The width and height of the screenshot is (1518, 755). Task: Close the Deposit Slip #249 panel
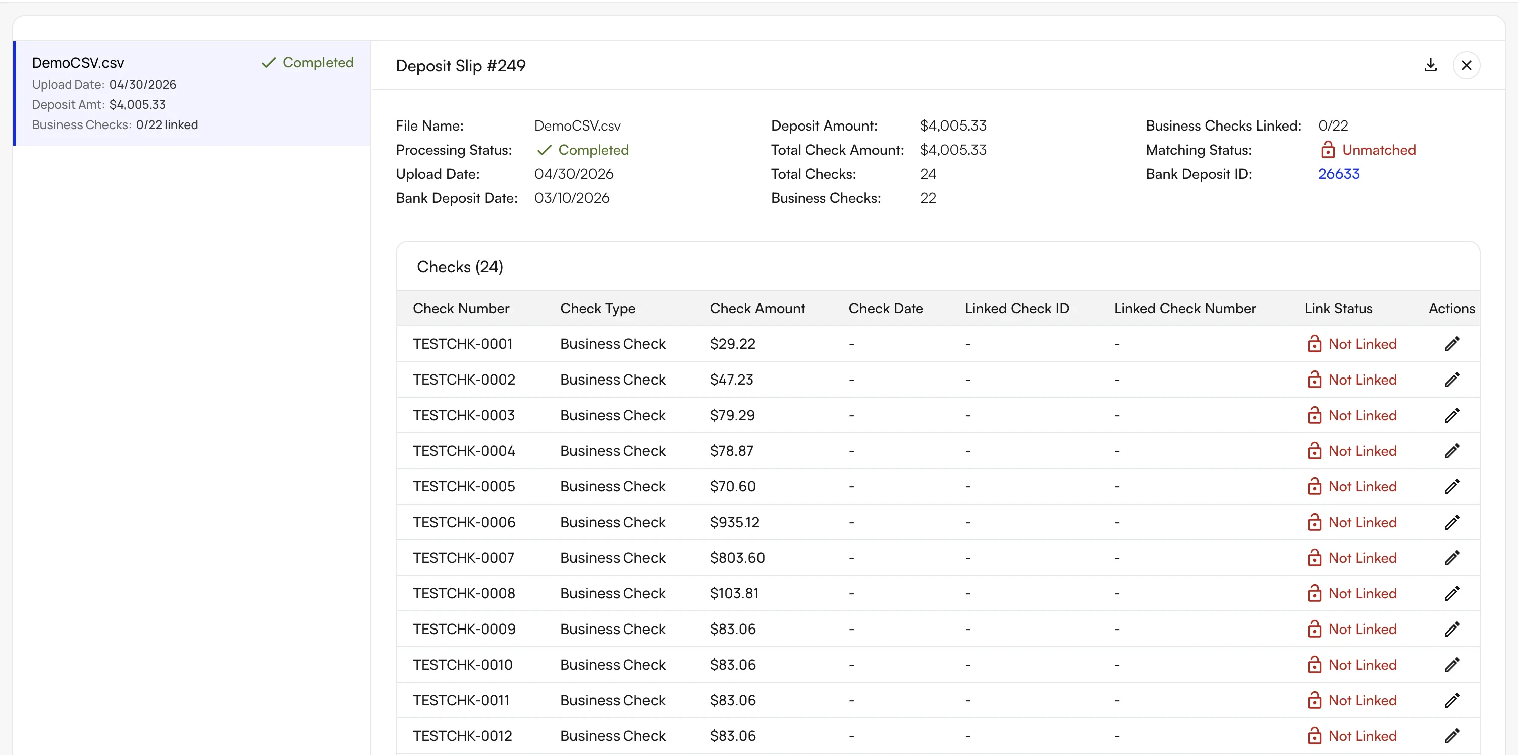click(x=1466, y=65)
